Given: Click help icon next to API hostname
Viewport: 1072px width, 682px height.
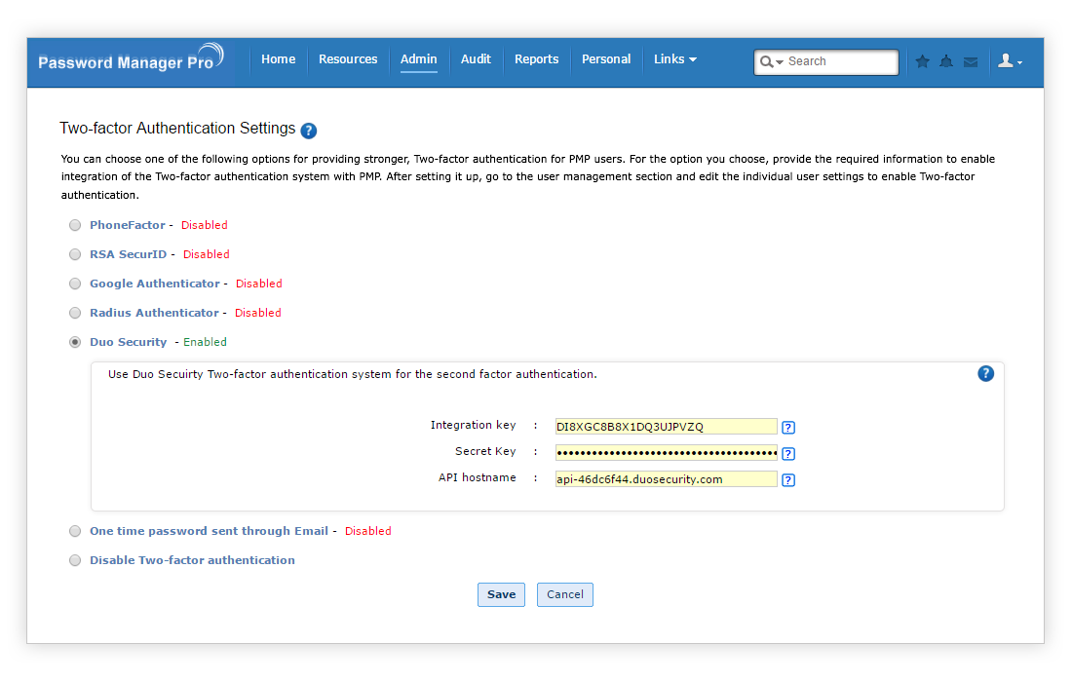Looking at the screenshot, I should [x=788, y=479].
